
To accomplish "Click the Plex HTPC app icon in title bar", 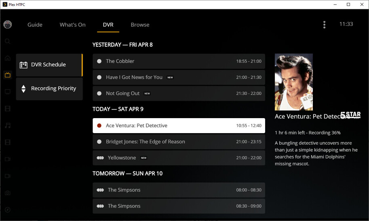I will click(x=5, y=4).
